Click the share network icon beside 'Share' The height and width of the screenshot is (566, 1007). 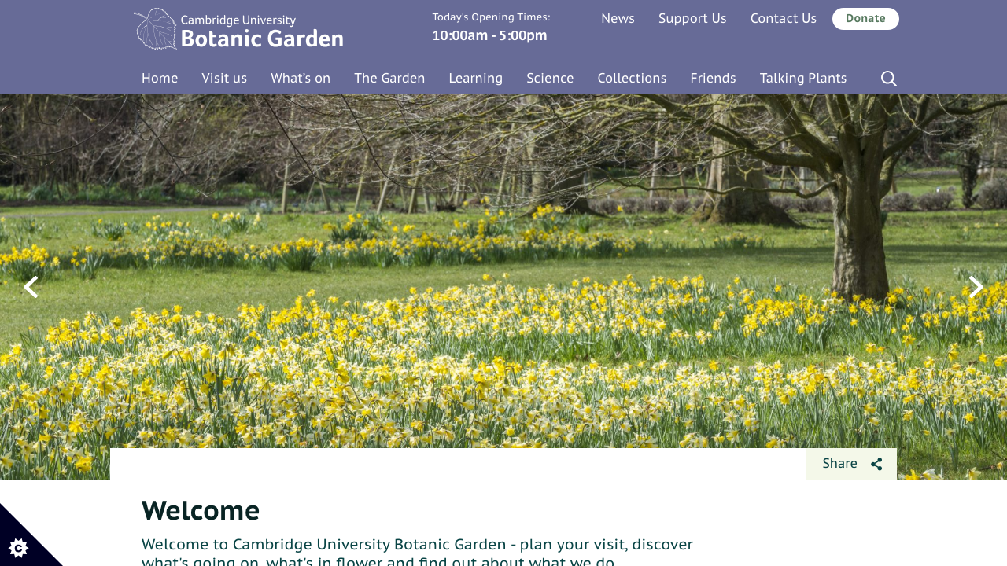tap(876, 463)
